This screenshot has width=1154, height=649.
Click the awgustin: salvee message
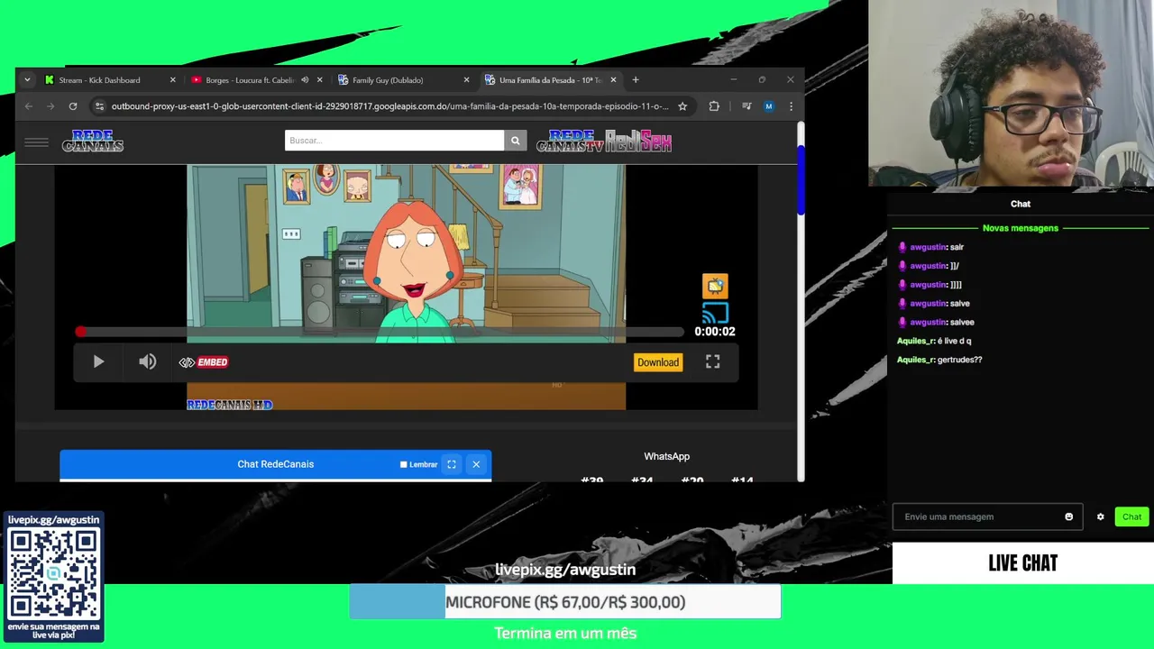pos(936,323)
